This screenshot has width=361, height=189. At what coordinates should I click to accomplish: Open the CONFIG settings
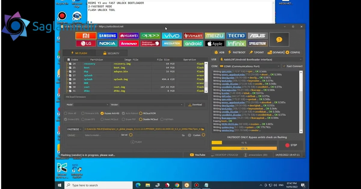click(293, 52)
